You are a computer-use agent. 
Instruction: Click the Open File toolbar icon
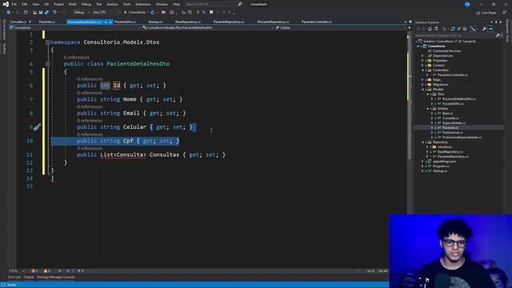pos(34,13)
